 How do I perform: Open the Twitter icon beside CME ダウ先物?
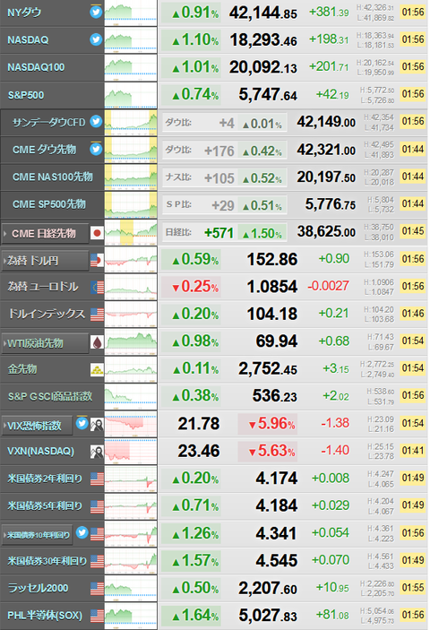click(x=96, y=149)
